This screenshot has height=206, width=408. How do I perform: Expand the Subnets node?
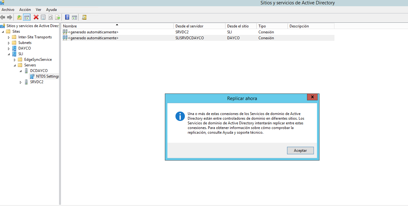coord(9,43)
